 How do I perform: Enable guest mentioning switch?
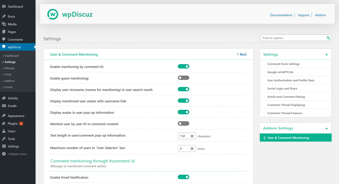click(x=183, y=78)
